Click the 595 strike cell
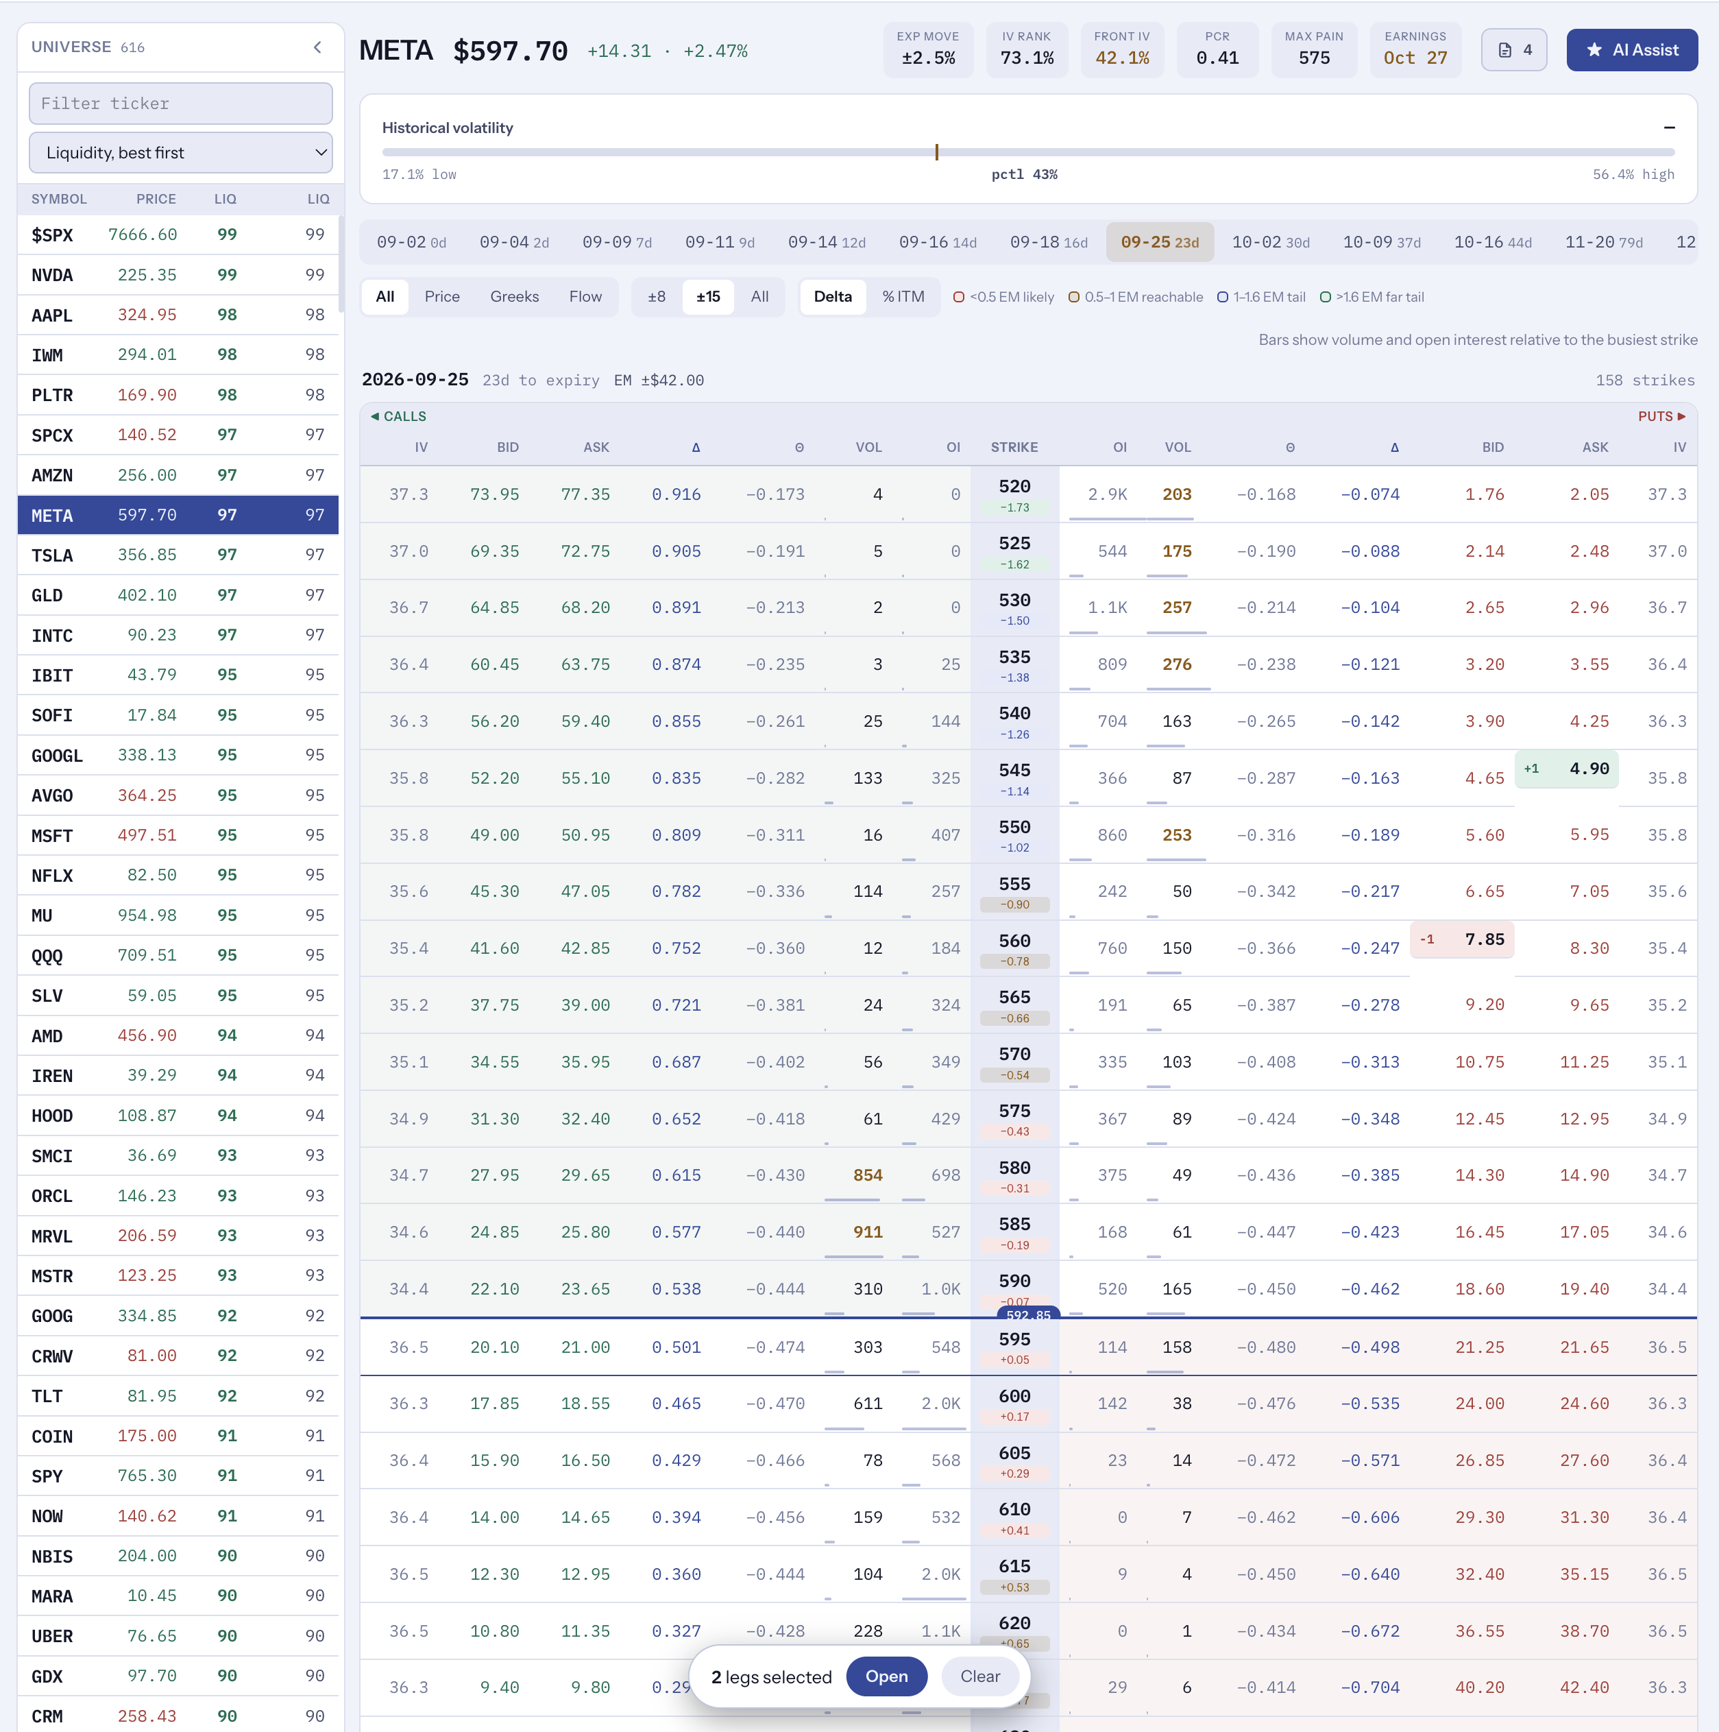 [1014, 1347]
